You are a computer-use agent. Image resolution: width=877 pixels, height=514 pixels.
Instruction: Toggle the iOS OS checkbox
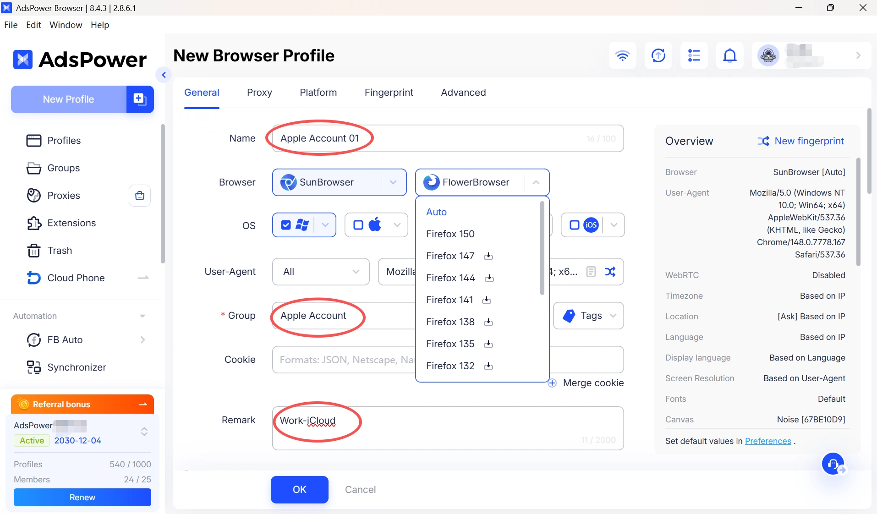574,225
